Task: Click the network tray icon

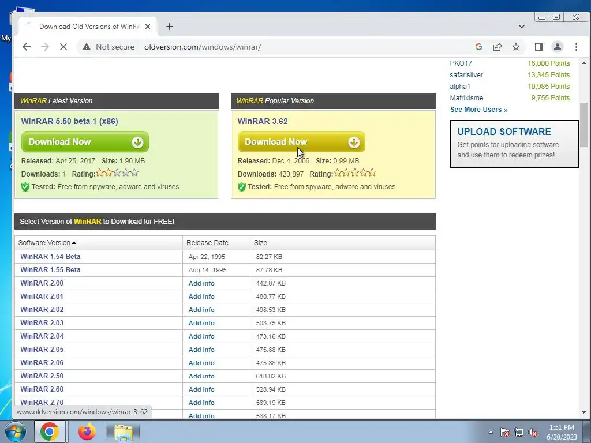Action: point(519,433)
